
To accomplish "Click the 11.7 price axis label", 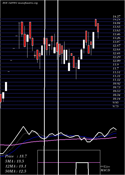I will pos(116,68).
